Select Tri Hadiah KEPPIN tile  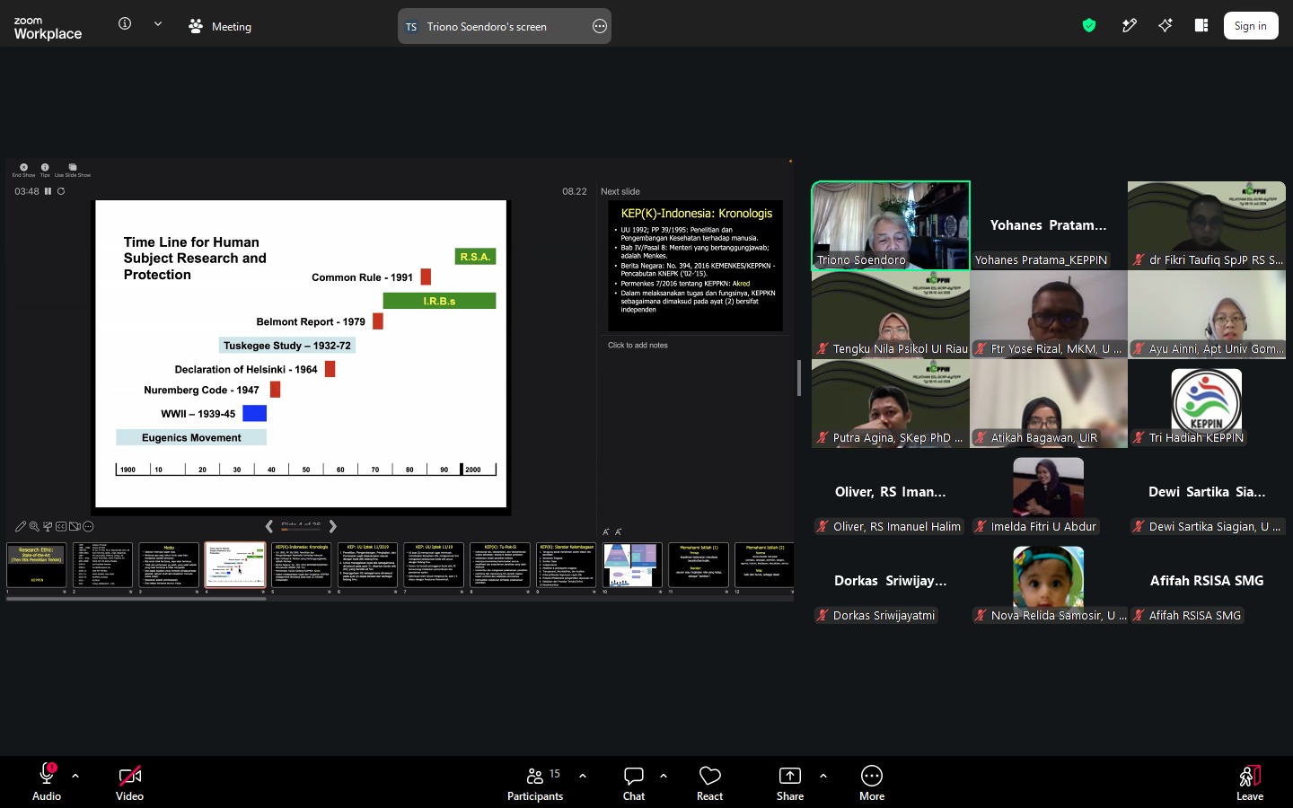point(1207,403)
